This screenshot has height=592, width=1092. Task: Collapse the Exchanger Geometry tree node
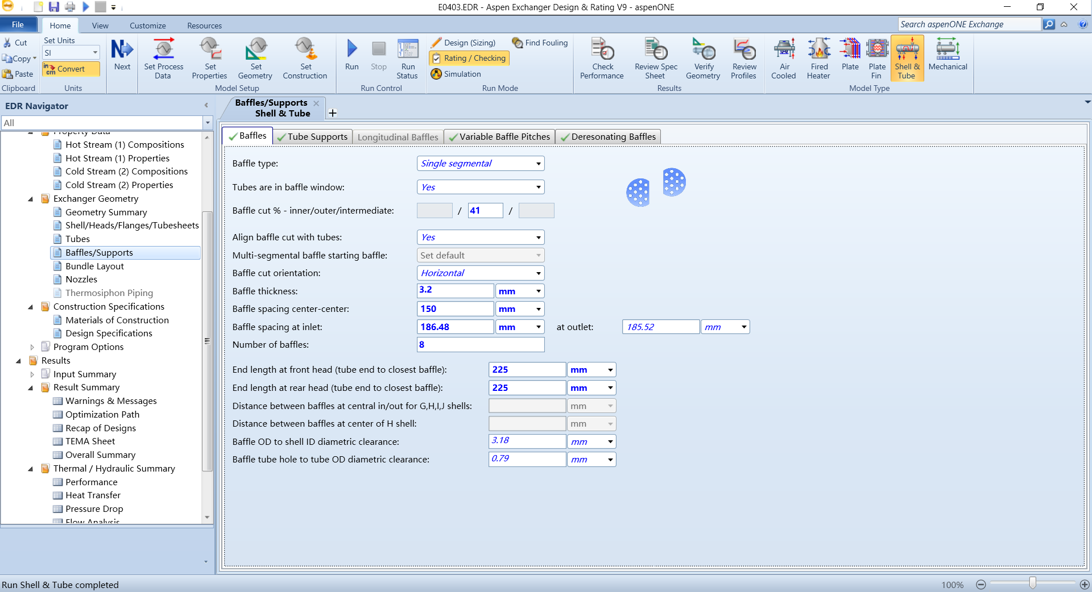[x=31, y=199]
